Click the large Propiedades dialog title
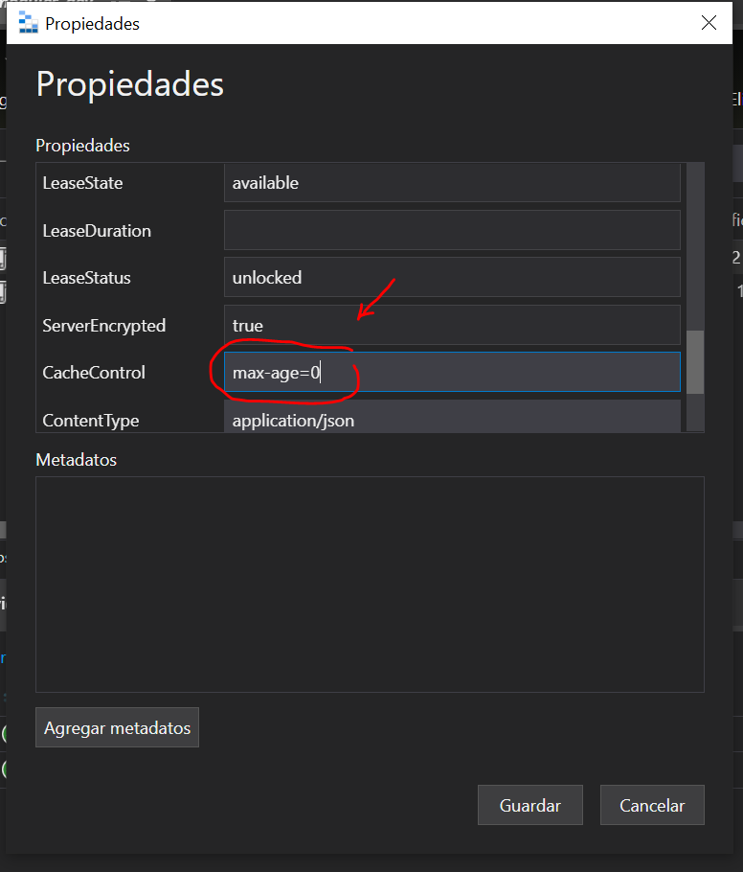The width and height of the screenshot is (743, 872). 129,84
